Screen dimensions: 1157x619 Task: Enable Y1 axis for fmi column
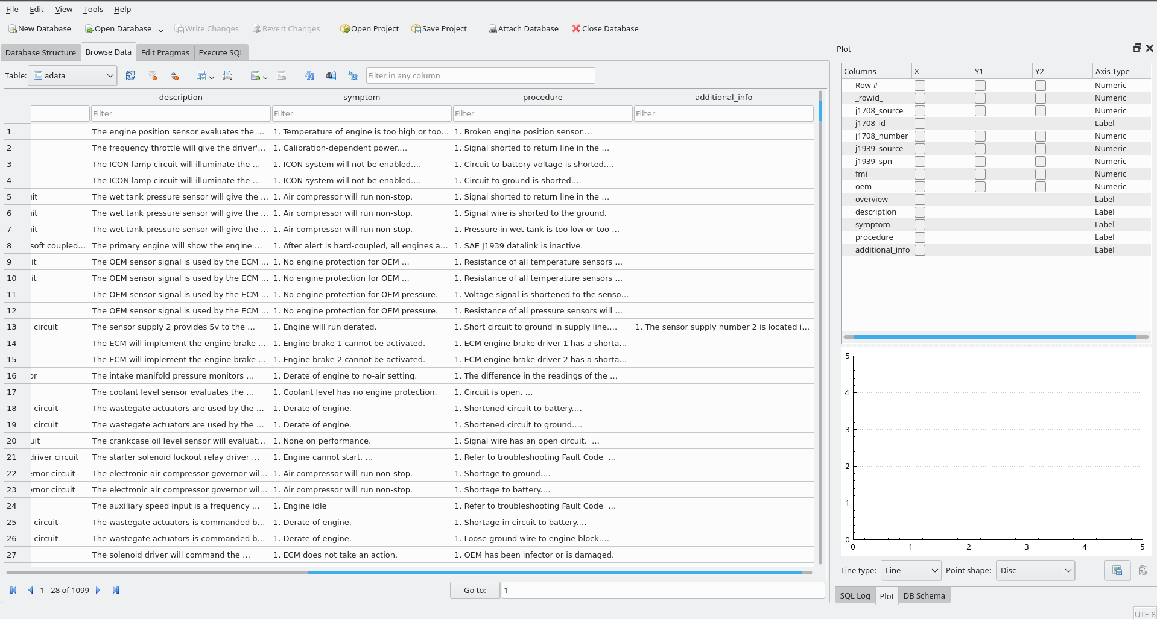pyautogui.click(x=980, y=174)
